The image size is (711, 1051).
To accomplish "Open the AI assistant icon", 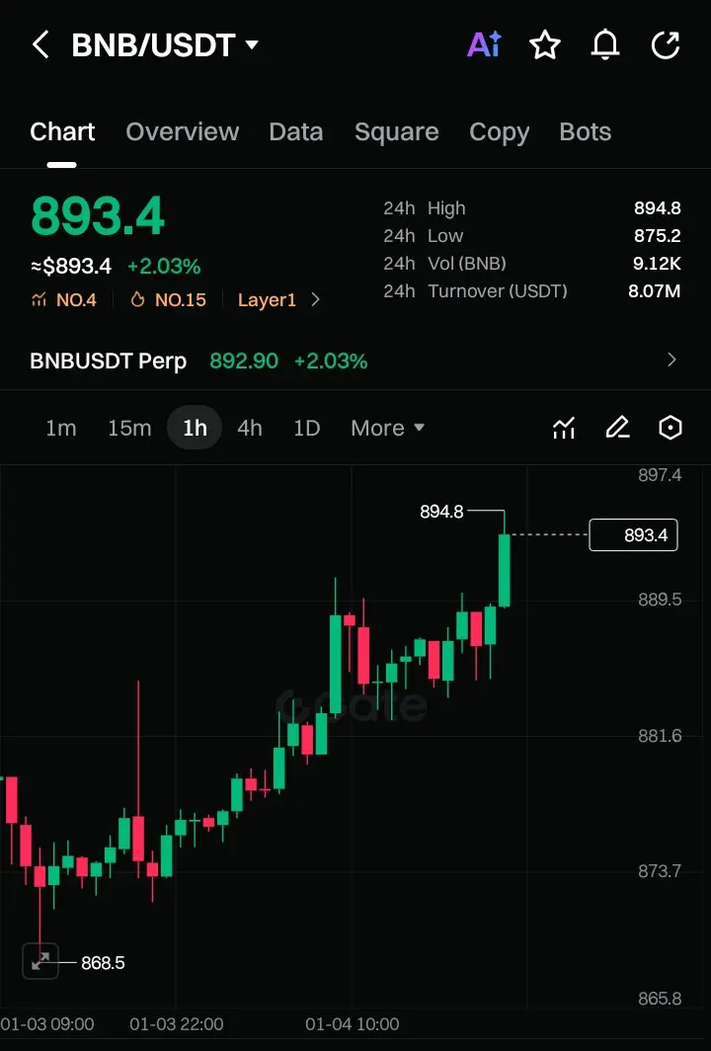I will [x=484, y=44].
